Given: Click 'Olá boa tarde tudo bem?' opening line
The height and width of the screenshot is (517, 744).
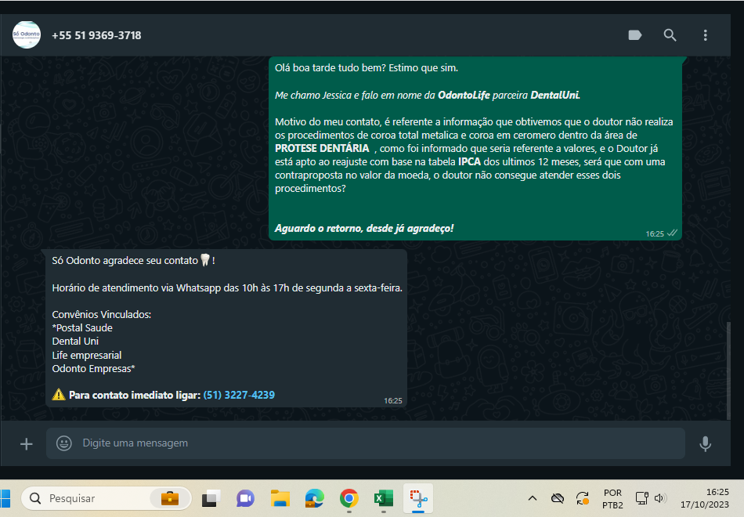Looking at the screenshot, I should click(367, 68).
